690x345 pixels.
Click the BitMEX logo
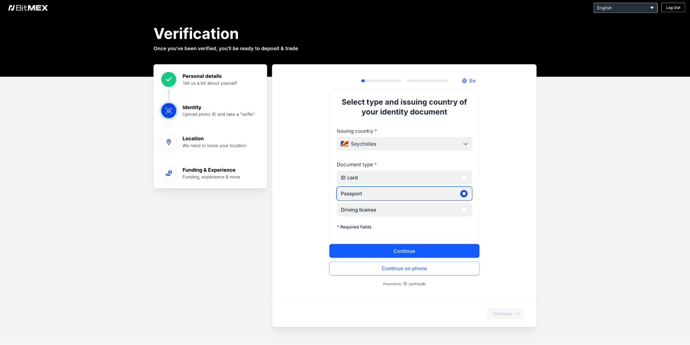tap(28, 8)
